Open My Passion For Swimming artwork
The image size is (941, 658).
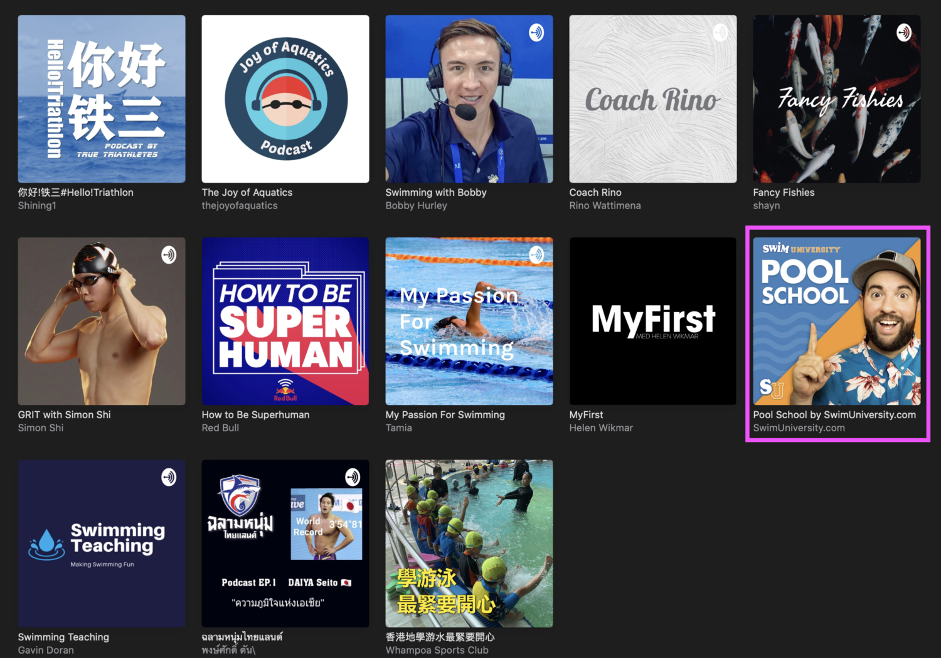pos(469,321)
